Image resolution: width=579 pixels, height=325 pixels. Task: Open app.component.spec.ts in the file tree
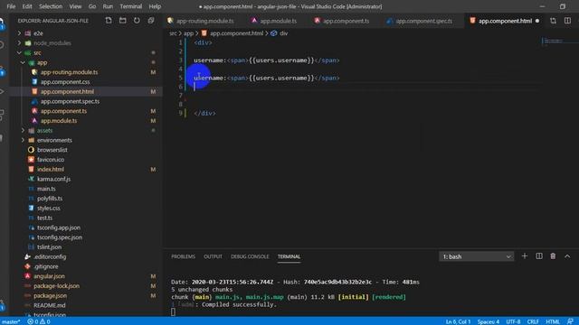coord(70,101)
